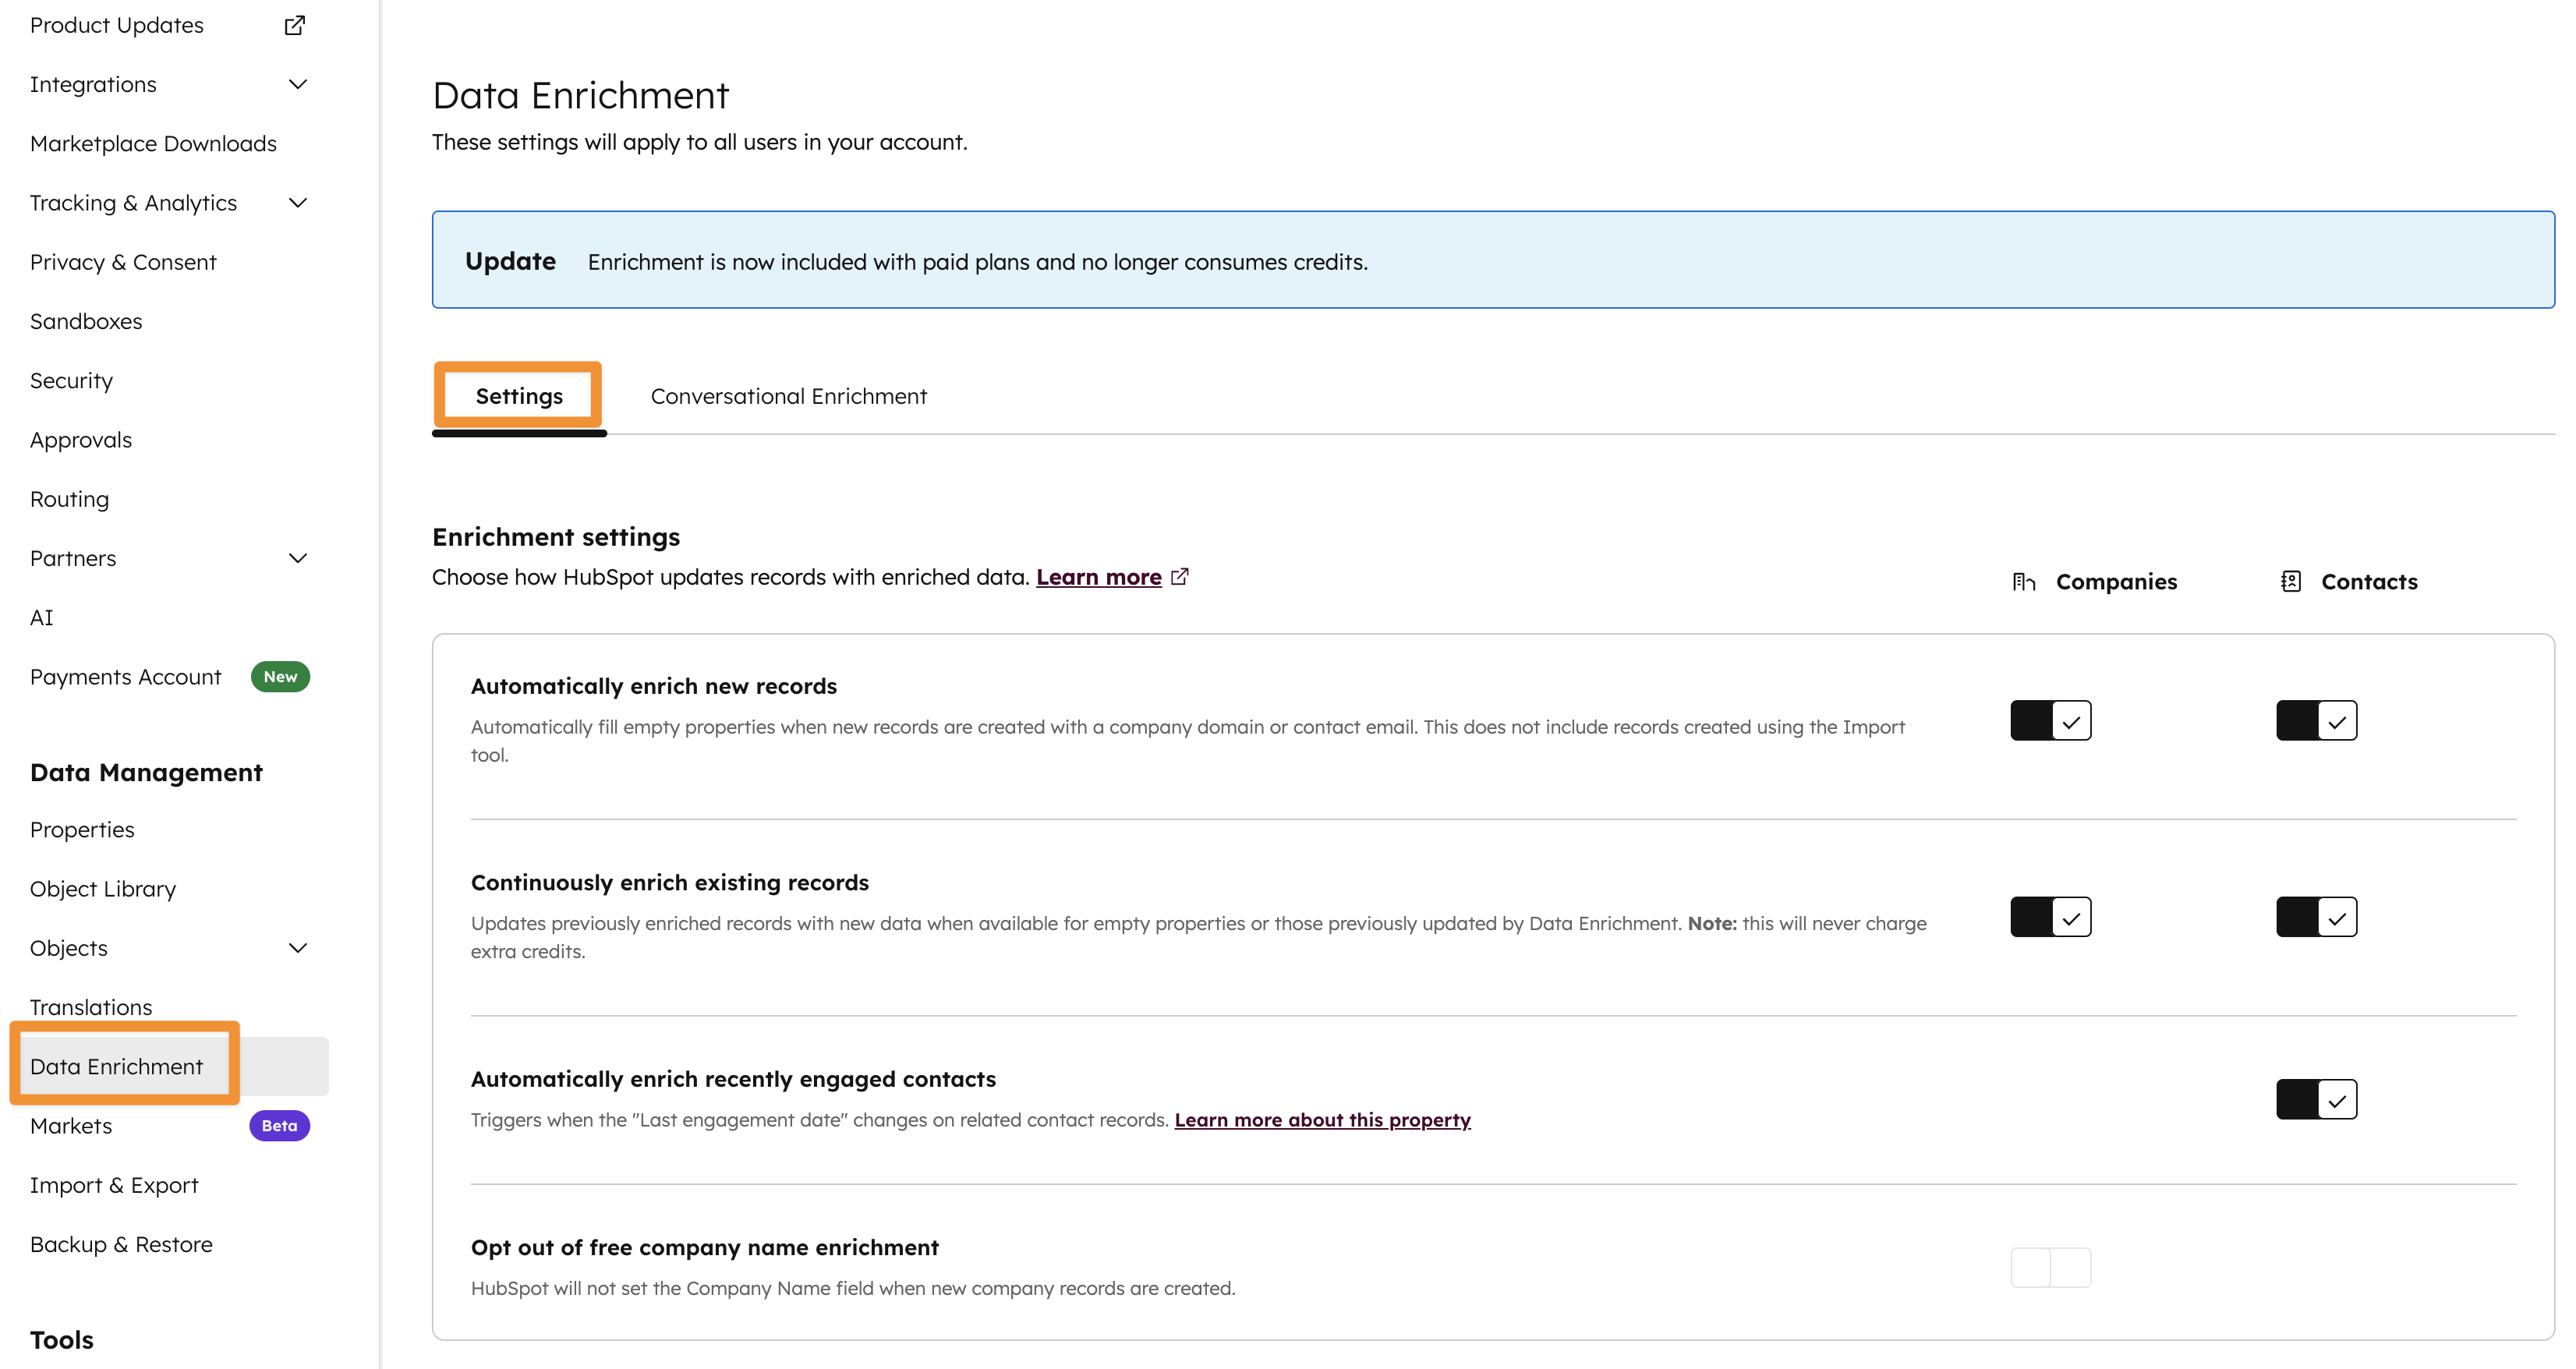Click Learn more link under Enrichment settings
The image size is (2576, 1369).
click(1098, 577)
